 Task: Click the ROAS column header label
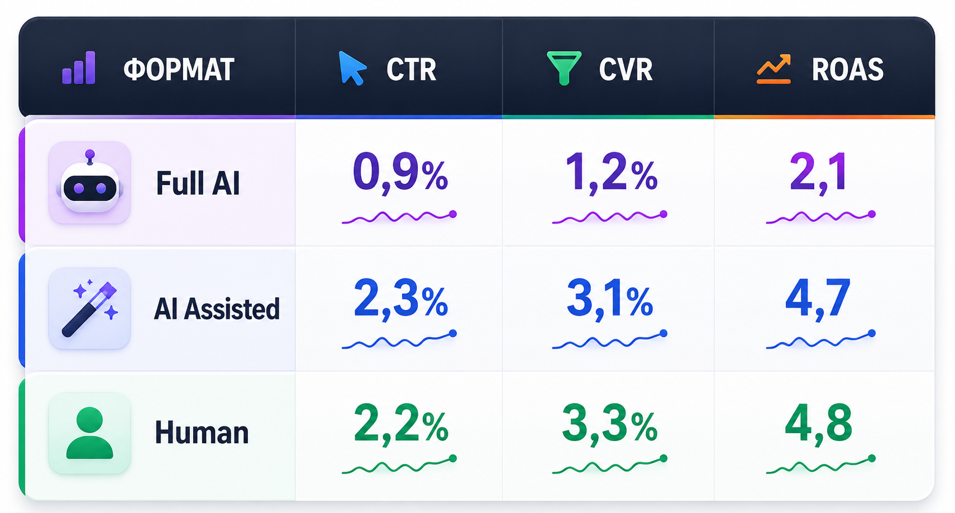(847, 70)
